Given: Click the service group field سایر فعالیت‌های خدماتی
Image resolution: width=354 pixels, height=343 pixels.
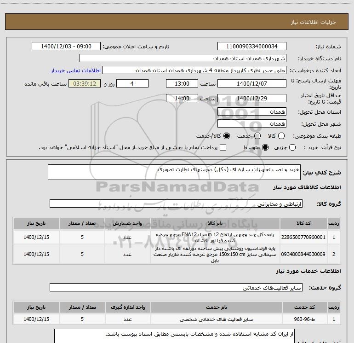Looking at the screenshot, I should tap(176, 287).
